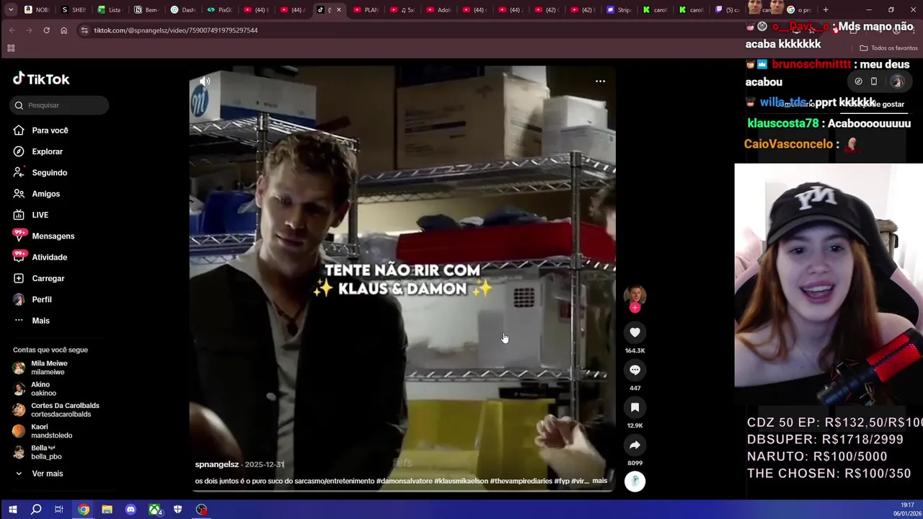Viewport: 923px width, 519px height.
Task: Switch to the Adole YouTube tab
Action: pos(439,10)
